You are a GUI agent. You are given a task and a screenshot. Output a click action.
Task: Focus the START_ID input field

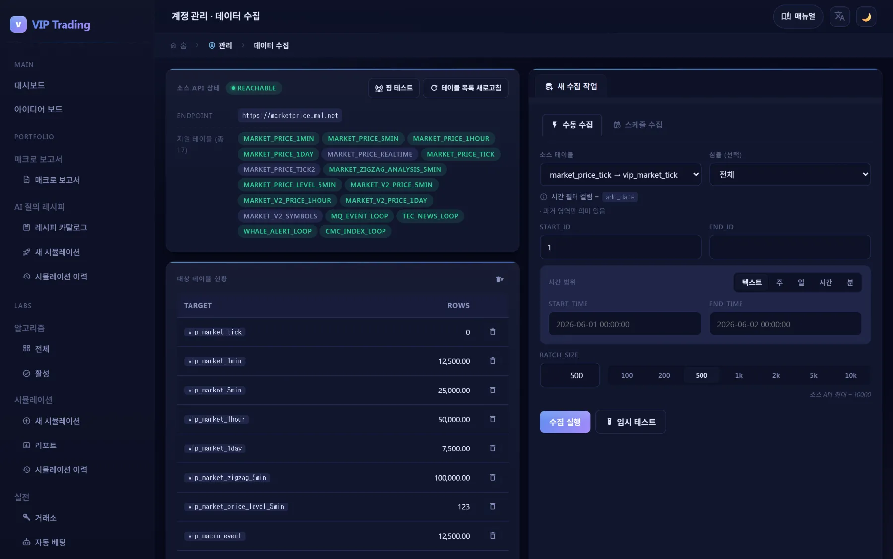pyautogui.click(x=620, y=247)
